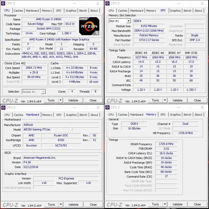
Task: Click Code Name value Raven Ridge
Action: click(36, 24)
